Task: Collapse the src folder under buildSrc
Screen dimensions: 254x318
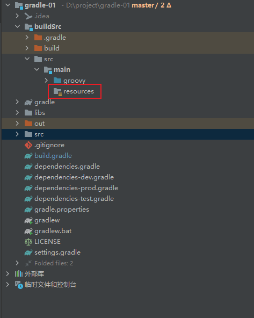Action: pos(27,59)
